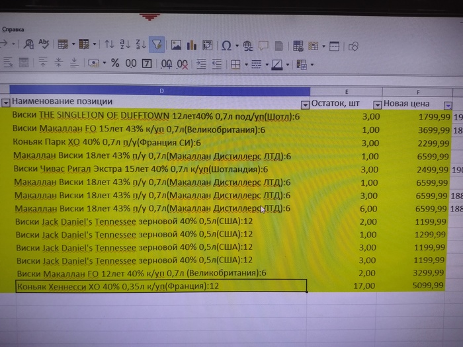Toggle the AutoFilter funnel button
Viewport: 463px width, 347px height.
coord(157,44)
